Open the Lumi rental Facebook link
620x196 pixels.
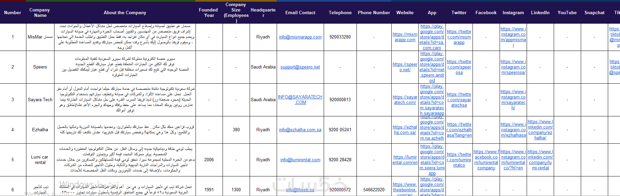486,160
